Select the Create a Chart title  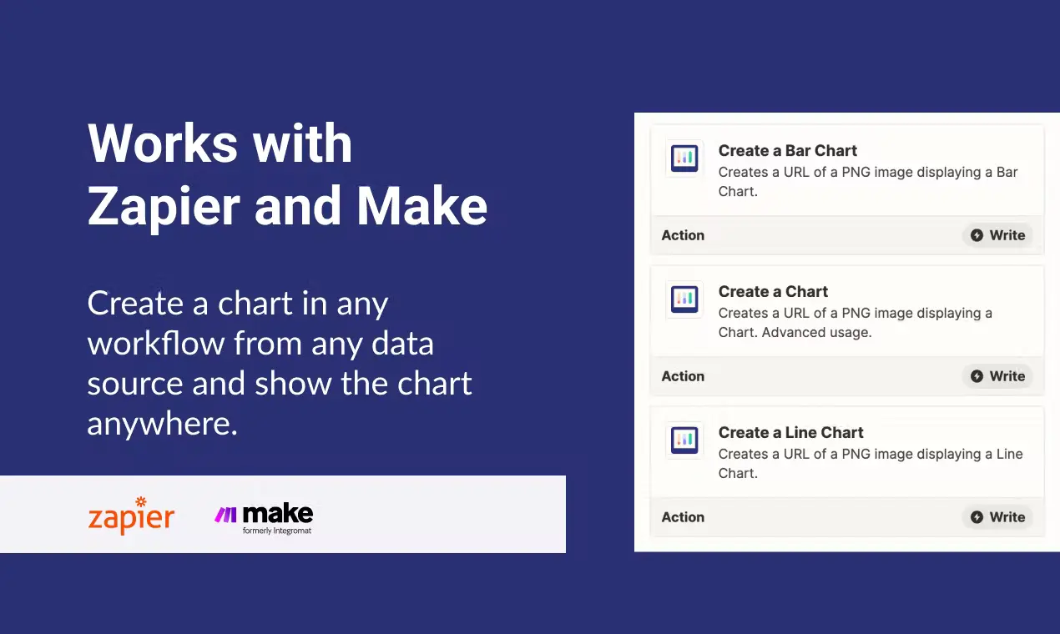tap(773, 292)
